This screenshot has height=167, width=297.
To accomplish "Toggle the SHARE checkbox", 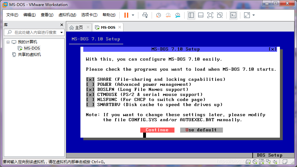I will coord(90,79).
